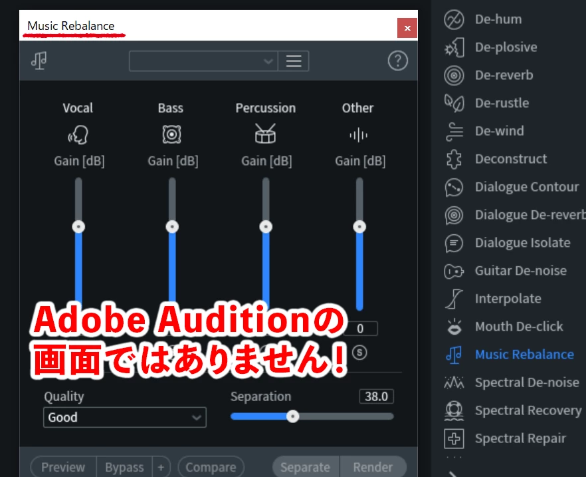
Task: Click the Bypass button
Action: point(124,467)
